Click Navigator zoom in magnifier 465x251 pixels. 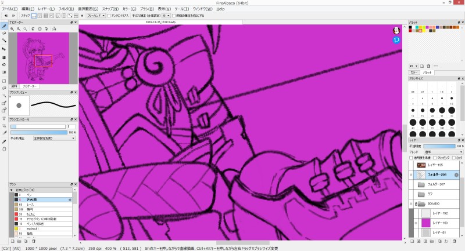click(x=12, y=29)
